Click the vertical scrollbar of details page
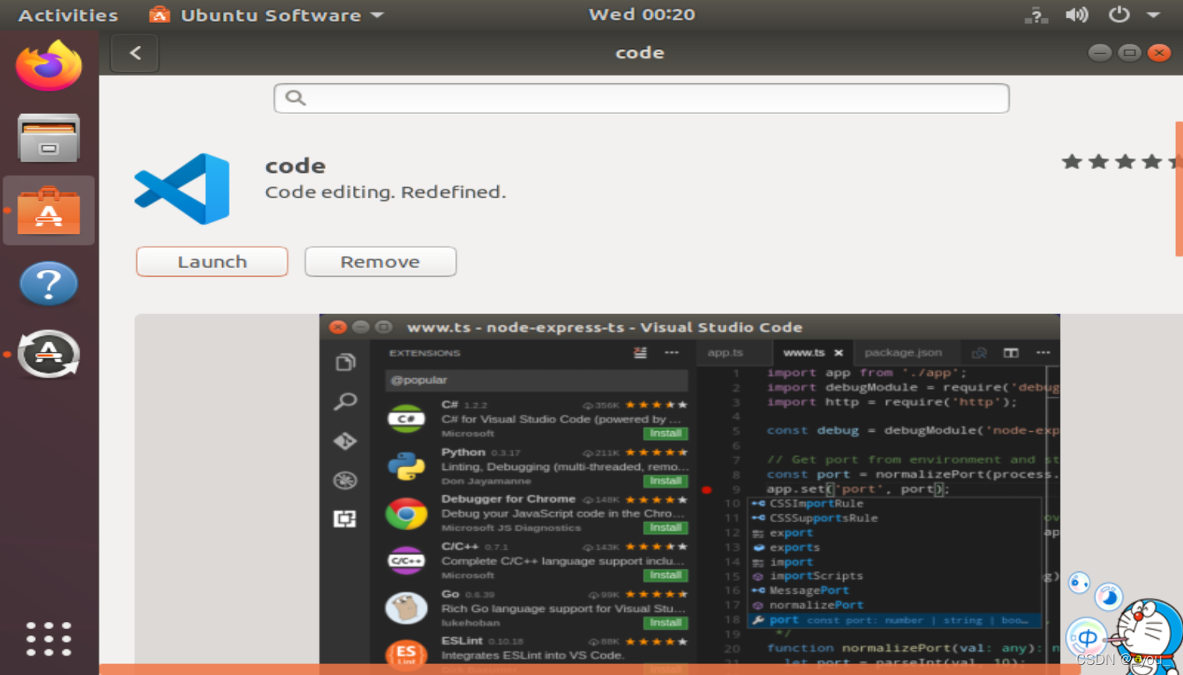Image resolution: width=1183 pixels, height=675 pixels. point(1179,189)
